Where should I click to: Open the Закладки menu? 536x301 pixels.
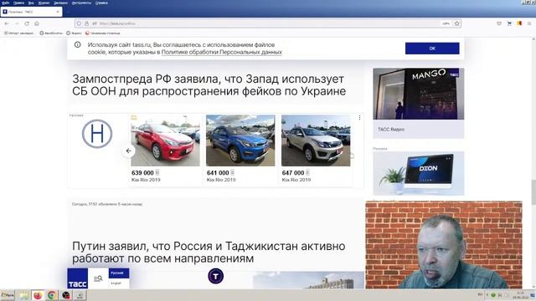61,3
